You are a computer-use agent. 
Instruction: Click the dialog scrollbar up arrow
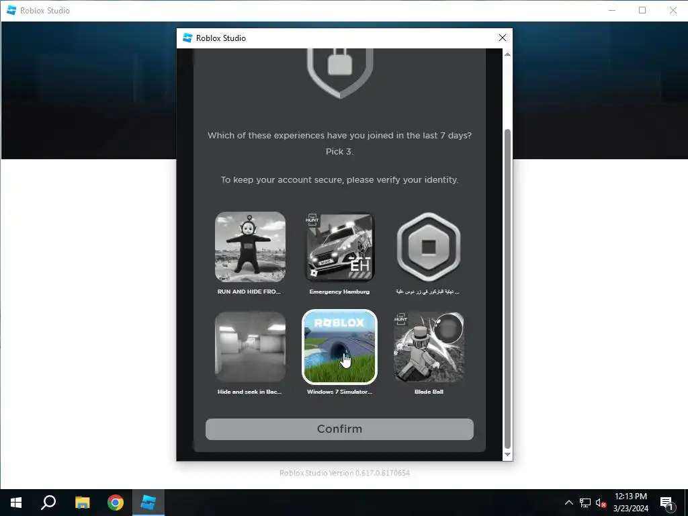[x=508, y=54]
